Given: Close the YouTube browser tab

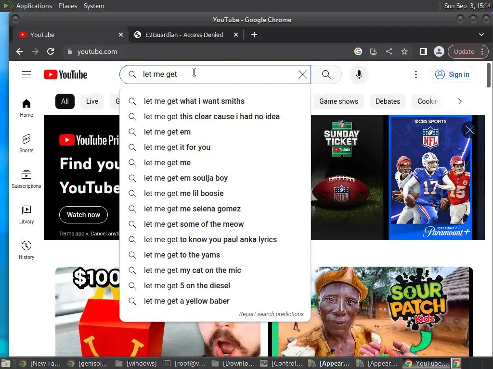Looking at the screenshot, I should pyautogui.click(x=121, y=35).
